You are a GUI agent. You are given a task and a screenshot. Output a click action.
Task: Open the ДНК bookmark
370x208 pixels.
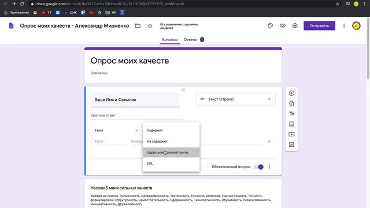71,13
